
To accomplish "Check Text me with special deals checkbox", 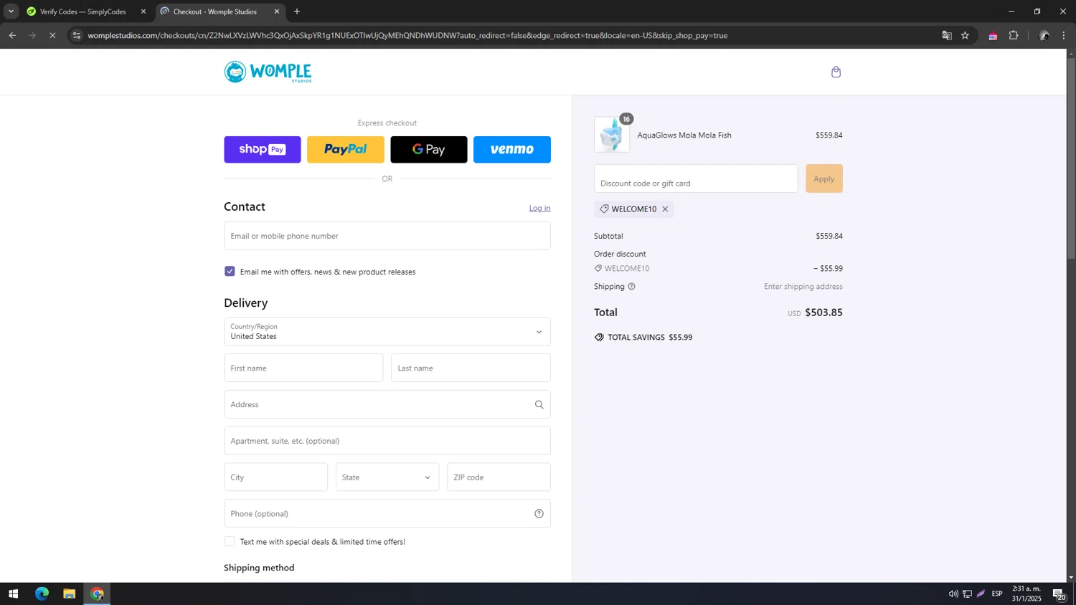I will [230, 541].
